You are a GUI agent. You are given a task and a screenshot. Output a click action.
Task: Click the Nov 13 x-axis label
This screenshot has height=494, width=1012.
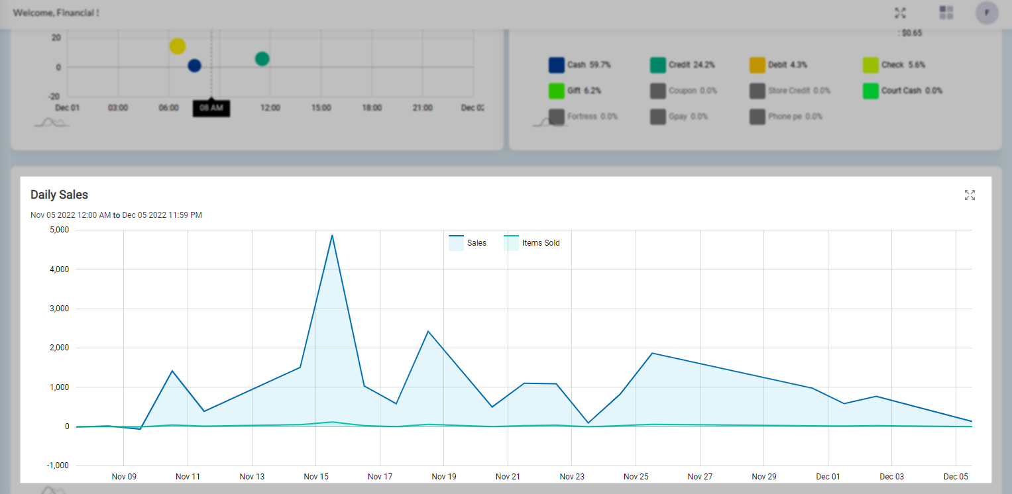[252, 477]
